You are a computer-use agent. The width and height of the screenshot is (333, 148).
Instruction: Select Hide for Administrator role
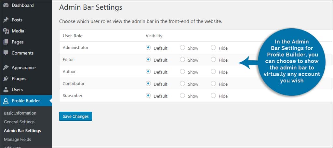click(x=213, y=47)
